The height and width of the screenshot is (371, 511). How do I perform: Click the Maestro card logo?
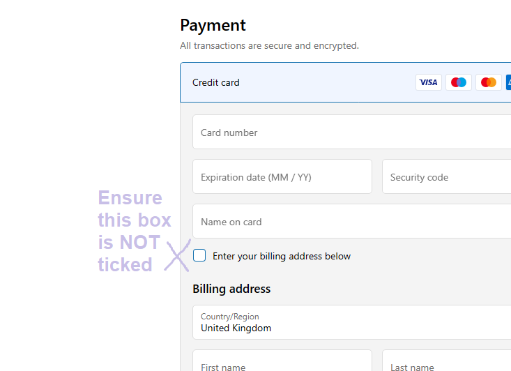click(459, 82)
